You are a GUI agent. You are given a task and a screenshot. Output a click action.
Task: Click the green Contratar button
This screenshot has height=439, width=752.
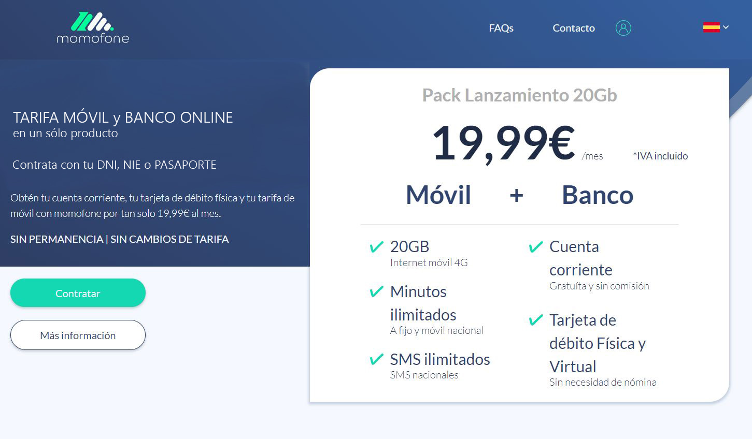[x=78, y=293]
